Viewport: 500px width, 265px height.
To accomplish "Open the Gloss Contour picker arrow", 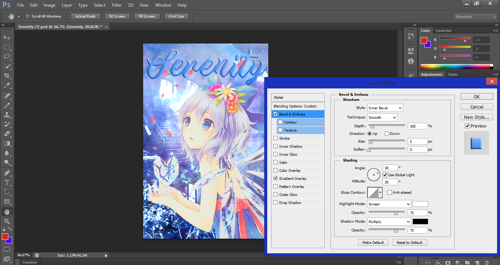I will pos(380,192).
